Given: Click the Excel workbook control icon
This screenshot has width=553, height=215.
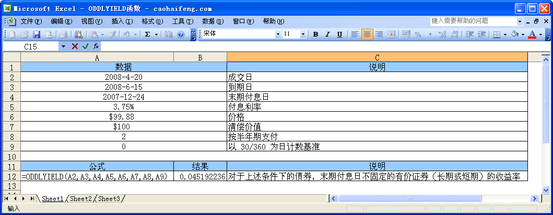Looking at the screenshot, I should tap(11, 21).
